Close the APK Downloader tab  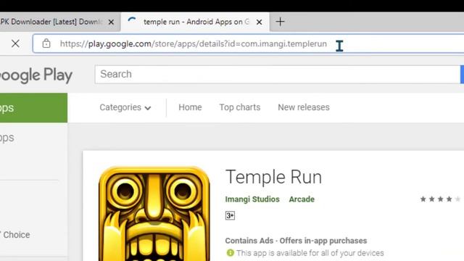(x=111, y=22)
